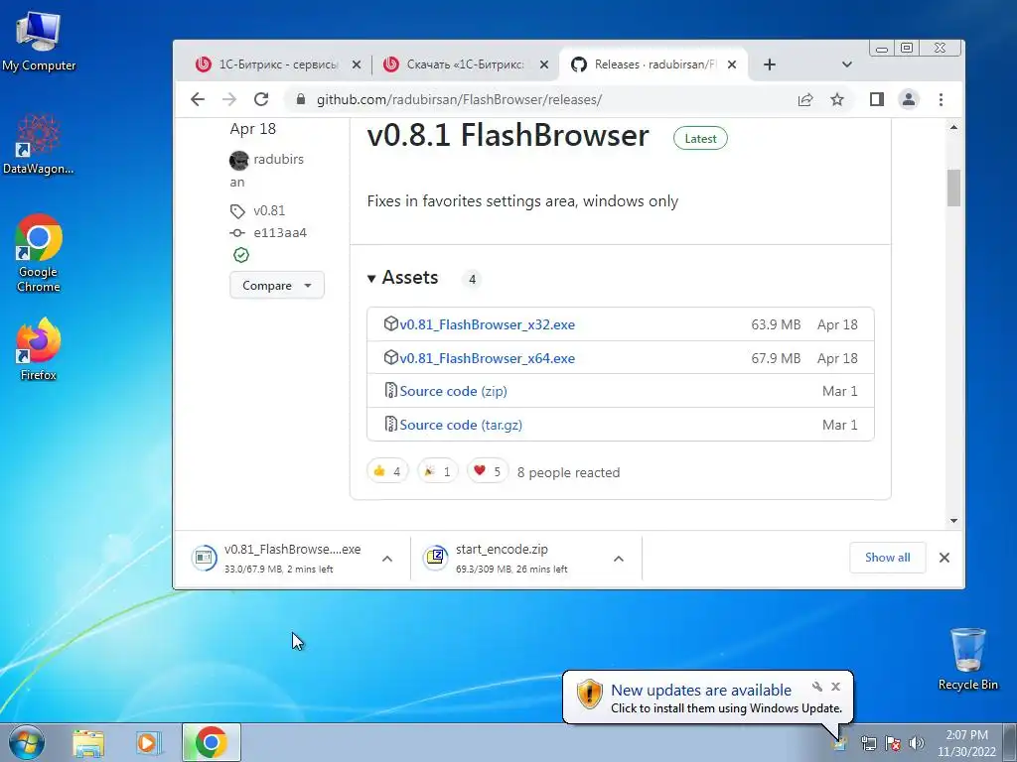Close the Скачать «1С-Битрикс tab
The width and height of the screenshot is (1017, 762).
click(x=544, y=64)
